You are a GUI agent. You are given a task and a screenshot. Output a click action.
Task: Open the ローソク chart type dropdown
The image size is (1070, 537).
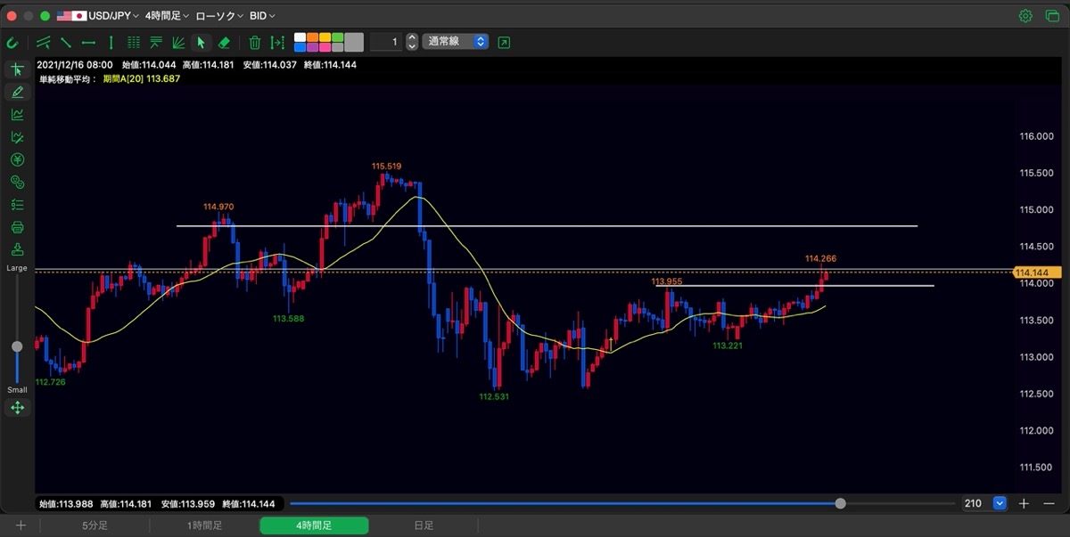[218, 16]
